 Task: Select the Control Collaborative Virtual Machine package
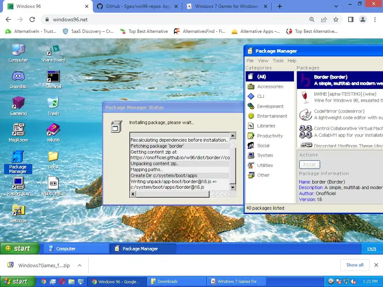point(340,132)
